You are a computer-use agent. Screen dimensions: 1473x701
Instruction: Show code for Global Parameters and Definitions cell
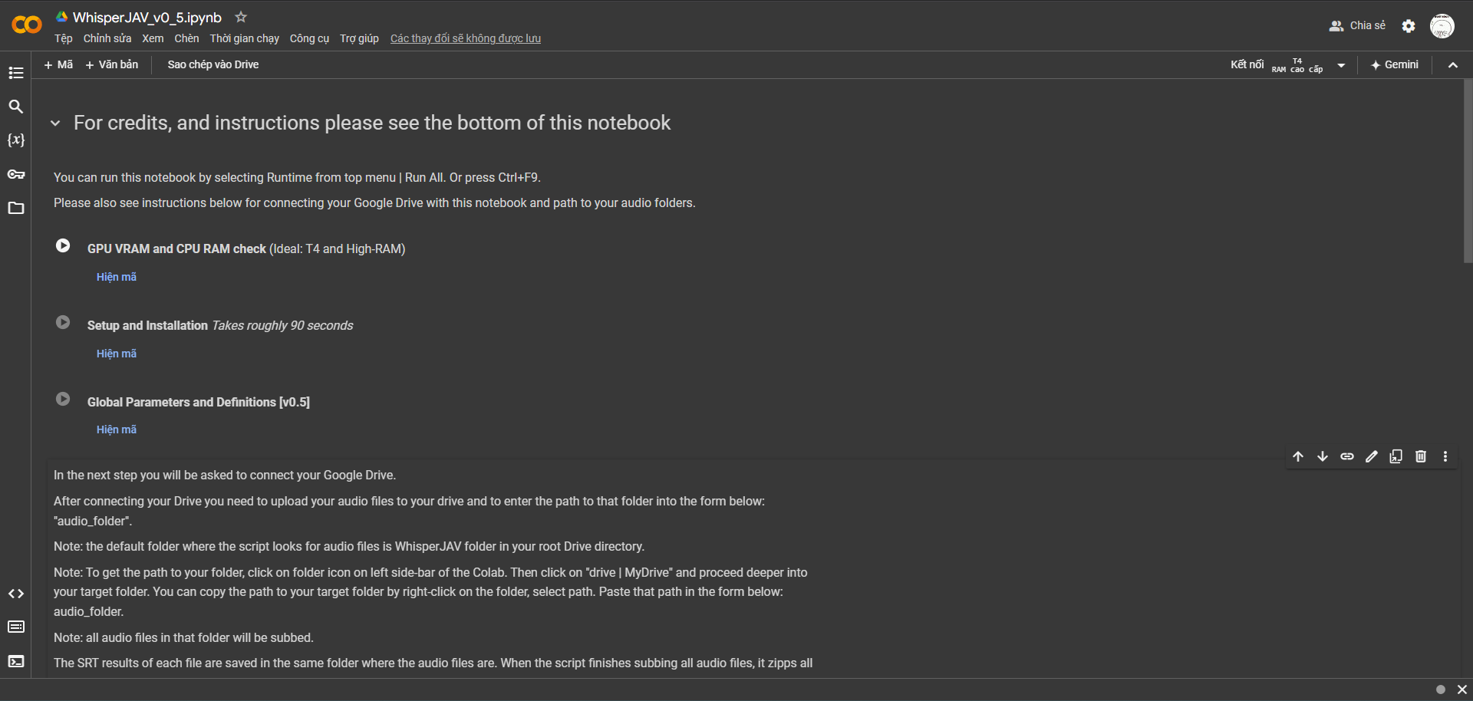point(117,429)
